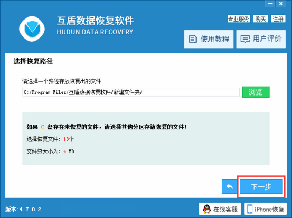This screenshot has height=218, width=292.
Task: Open the 用户评价 user reviews button
Action: (x=261, y=39)
